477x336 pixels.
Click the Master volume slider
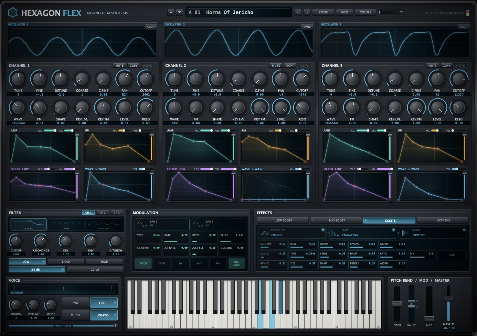(448, 303)
